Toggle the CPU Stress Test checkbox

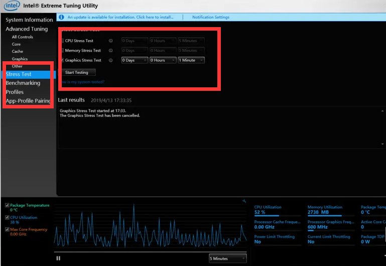coord(62,41)
